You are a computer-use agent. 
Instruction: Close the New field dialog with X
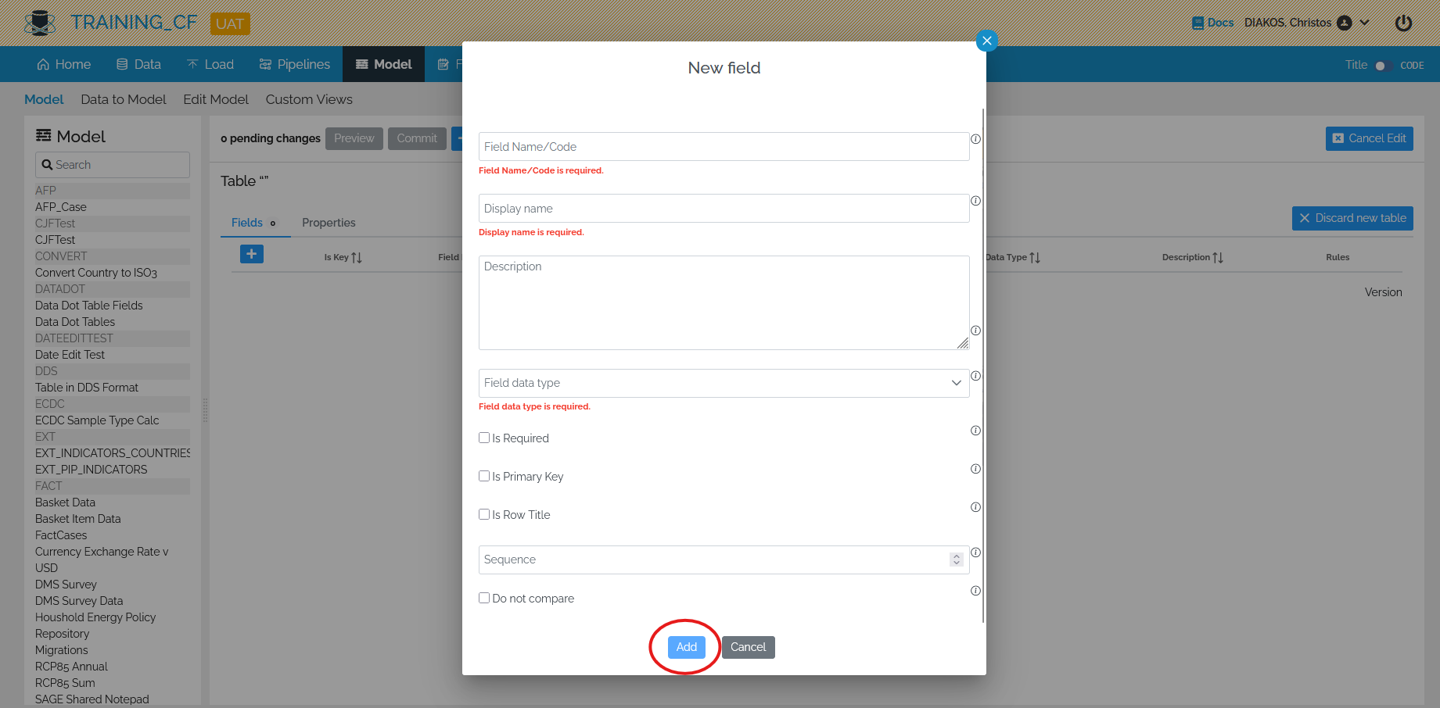coord(986,41)
